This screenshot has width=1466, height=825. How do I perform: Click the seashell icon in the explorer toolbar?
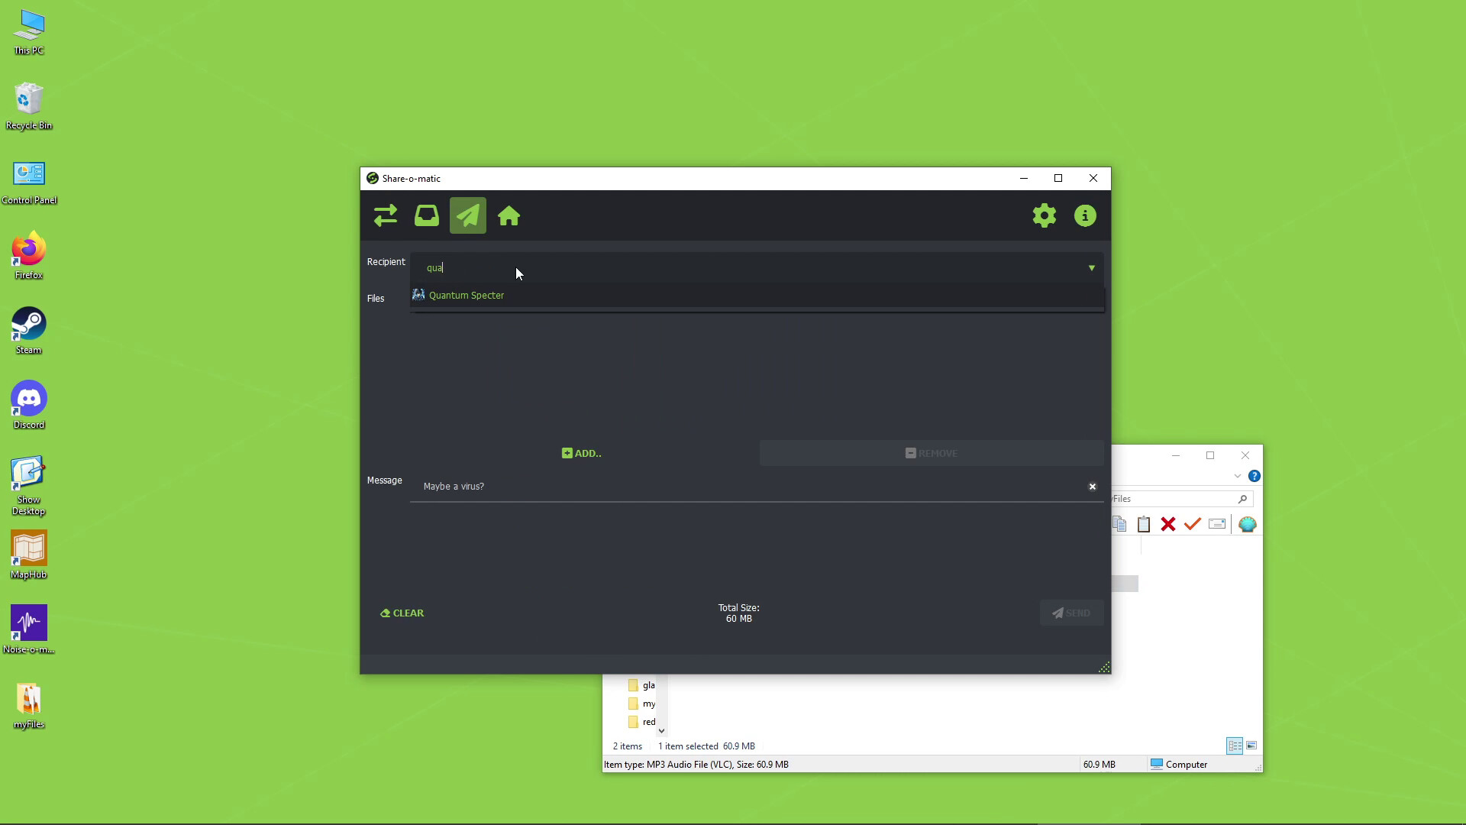point(1248,524)
